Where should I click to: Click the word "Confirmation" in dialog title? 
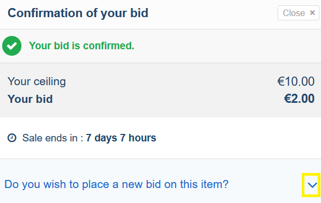[x=45, y=13]
